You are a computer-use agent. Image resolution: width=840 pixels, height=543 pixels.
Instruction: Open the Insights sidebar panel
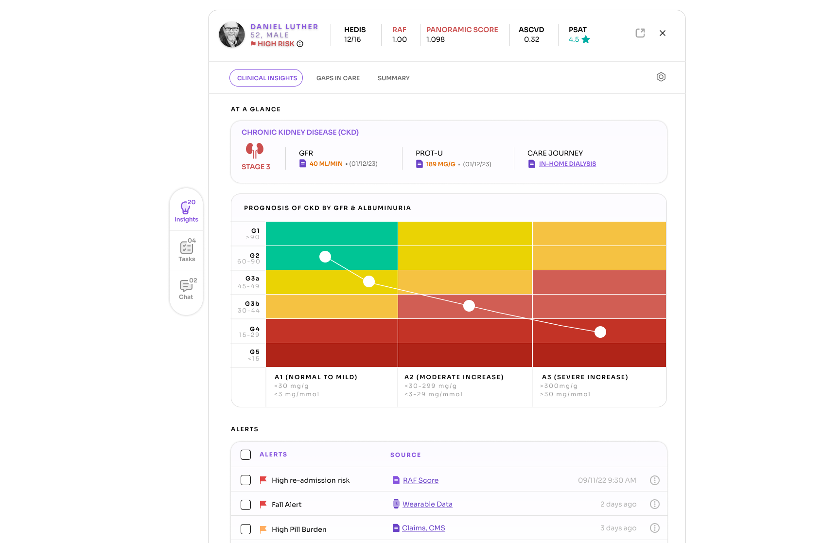186,211
